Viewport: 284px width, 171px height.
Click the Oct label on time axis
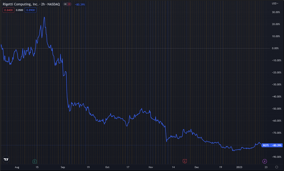(x=107, y=167)
